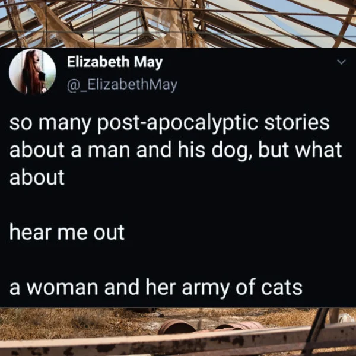Image resolution: width=356 pixels, height=356 pixels.
Task: Click the standalone word 'about' on the third line
Action: pyautogui.click(x=37, y=177)
